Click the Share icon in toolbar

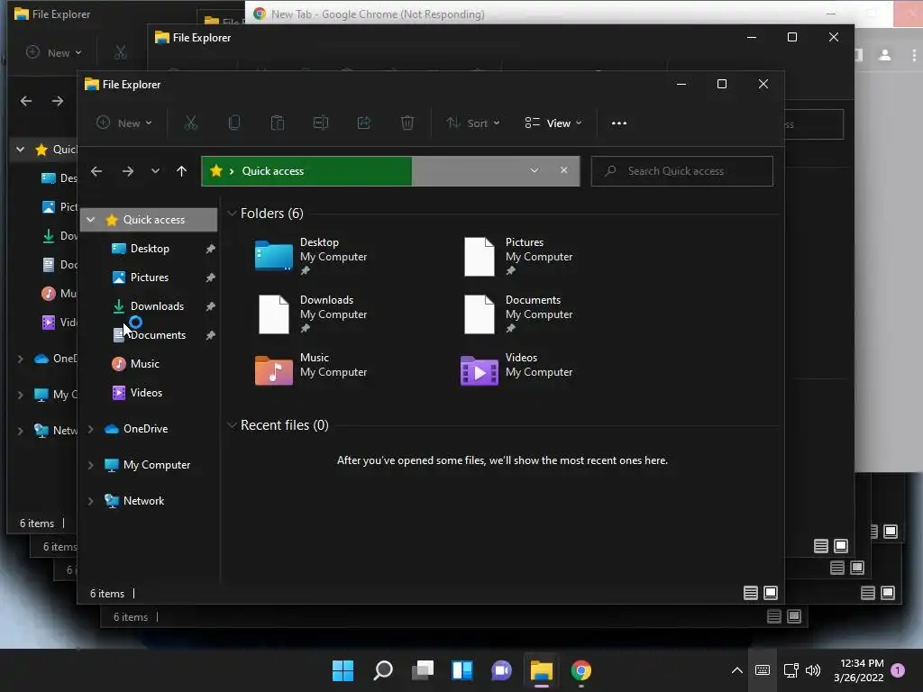[364, 123]
